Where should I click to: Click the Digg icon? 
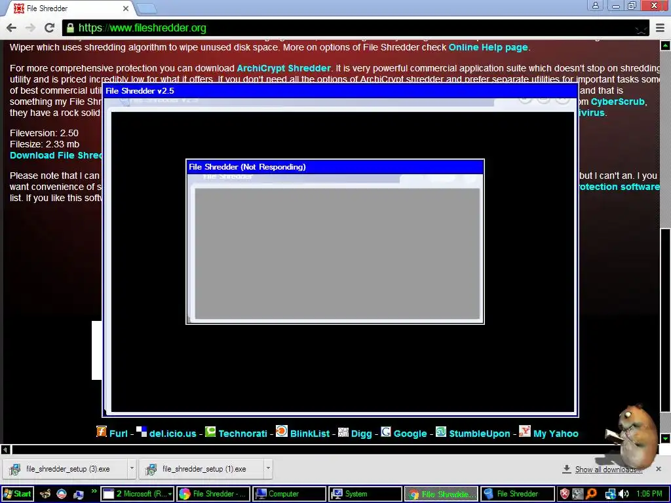(x=343, y=432)
